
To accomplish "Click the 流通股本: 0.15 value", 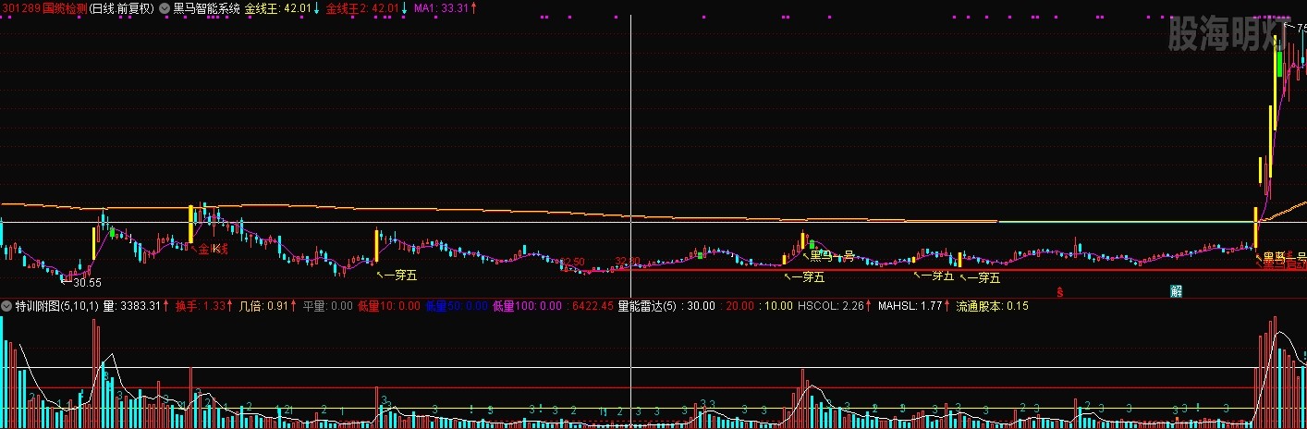I will 992,305.
